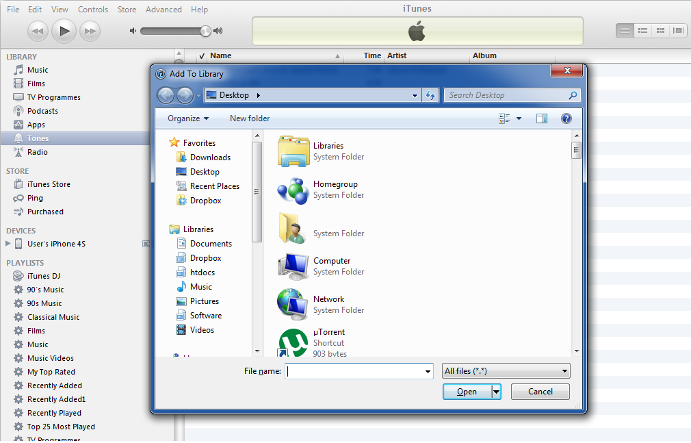Click the volume minimum speaker icon
Image resolution: width=691 pixels, height=443 pixels.
[133, 31]
